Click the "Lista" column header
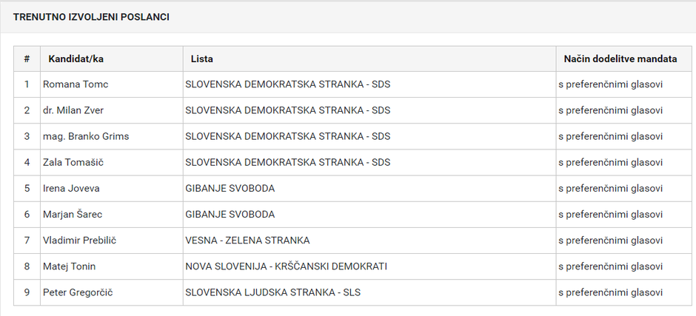Image resolution: width=696 pixels, height=316 pixels. (201, 58)
